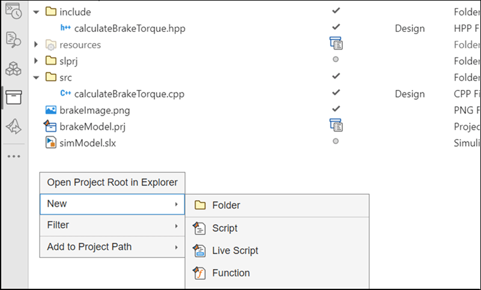Open the Code Issues sidebar icon
Screen dimensions: 481x290
[13, 40]
